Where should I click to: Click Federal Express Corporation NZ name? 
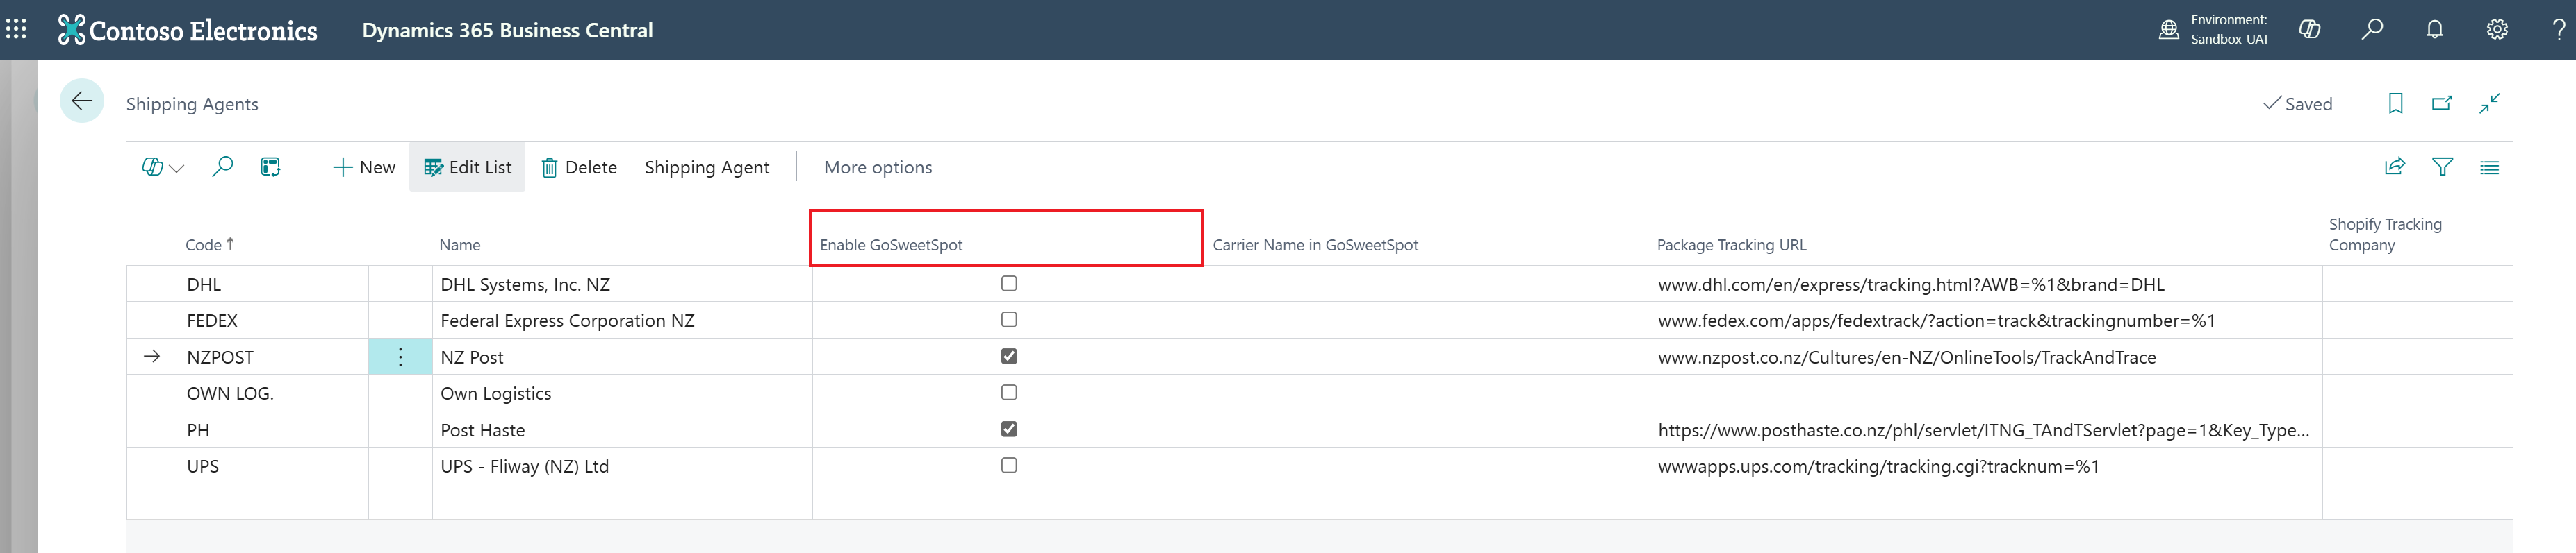[567, 321]
